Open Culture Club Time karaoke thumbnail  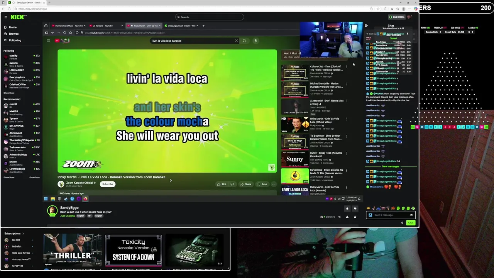(295, 72)
